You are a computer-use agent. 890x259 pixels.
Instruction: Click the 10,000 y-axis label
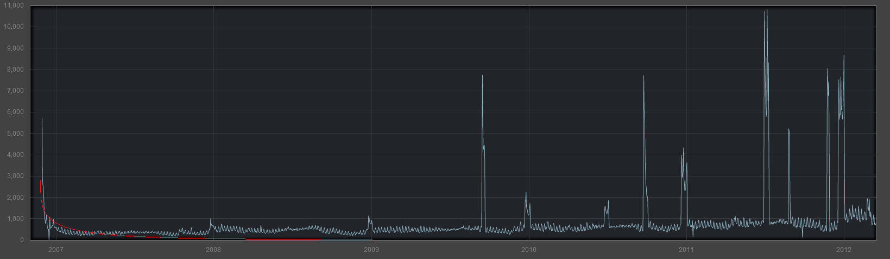pyautogui.click(x=14, y=27)
